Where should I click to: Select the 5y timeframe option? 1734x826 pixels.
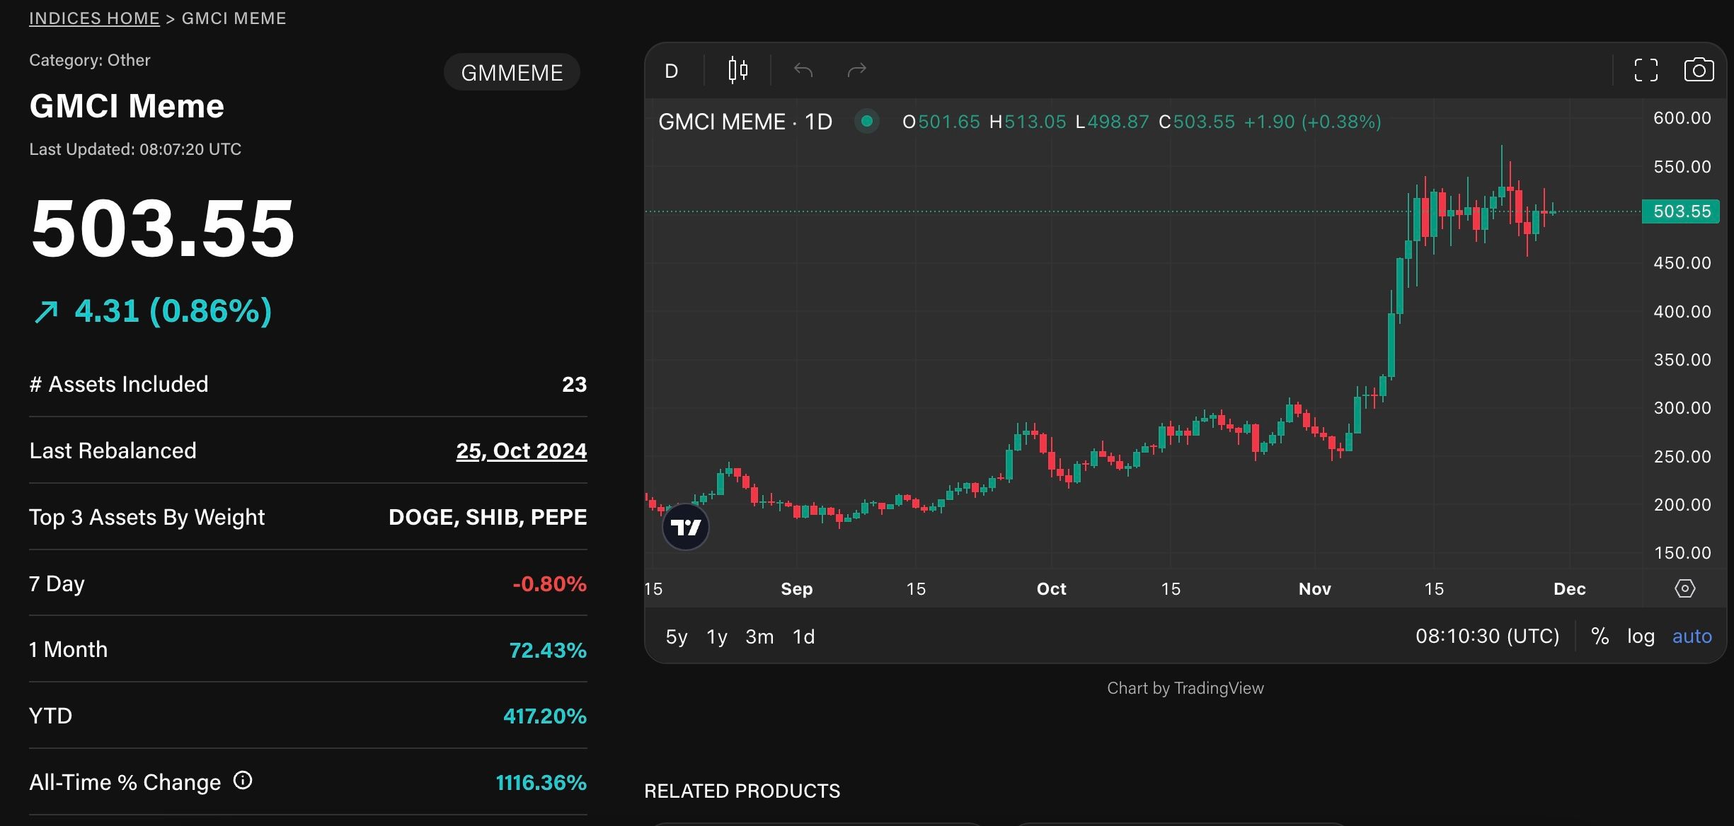click(676, 636)
